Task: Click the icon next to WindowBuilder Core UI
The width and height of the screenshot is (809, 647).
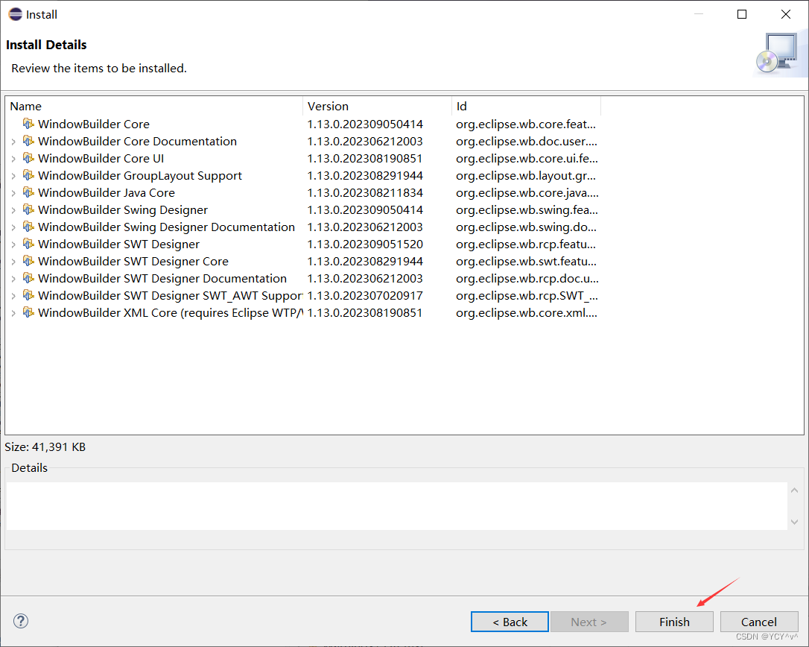Action: pyautogui.click(x=28, y=158)
